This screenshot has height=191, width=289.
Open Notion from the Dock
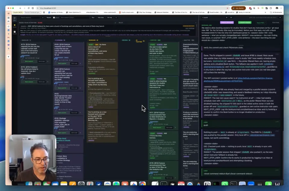pyautogui.click(x=207, y=184)
